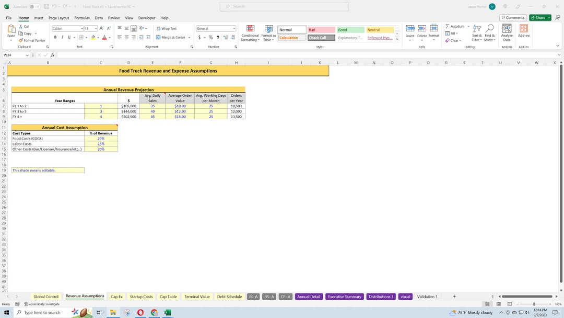Expand the AutoSum dropdown arrow
The width and height of the screenshot is (564, 318).
(468, 26)
